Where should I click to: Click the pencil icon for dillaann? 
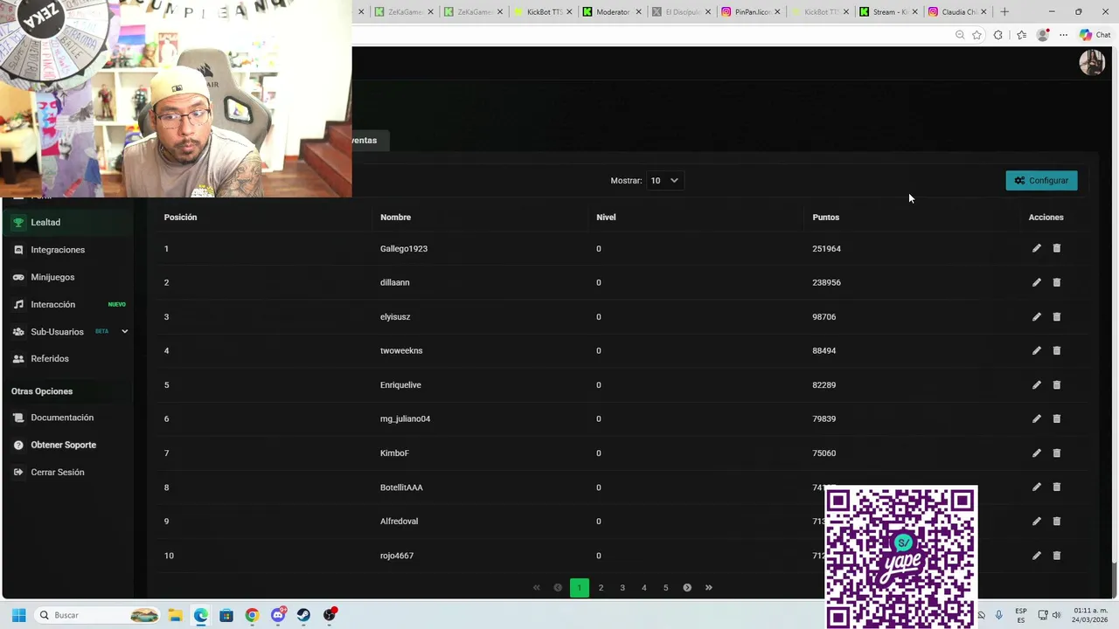[1036, 282]
